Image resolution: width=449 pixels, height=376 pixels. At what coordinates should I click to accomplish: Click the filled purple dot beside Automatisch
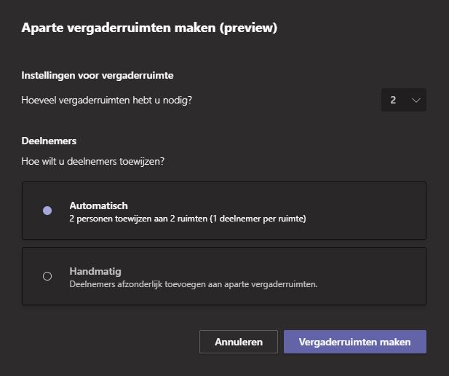click(47, 211)
